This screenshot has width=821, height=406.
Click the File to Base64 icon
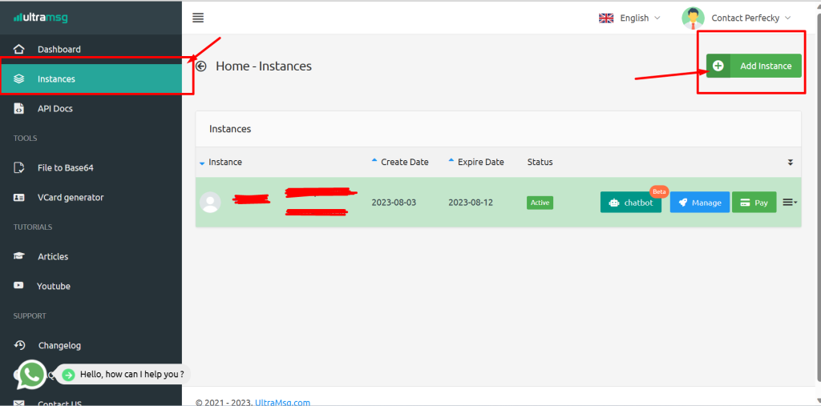pos(19,168)
